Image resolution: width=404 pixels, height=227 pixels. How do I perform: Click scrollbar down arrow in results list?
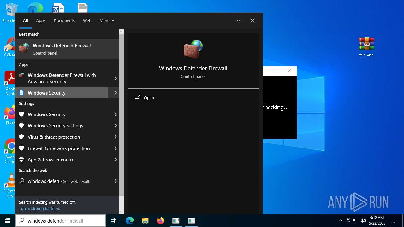[x=121, y=212]
